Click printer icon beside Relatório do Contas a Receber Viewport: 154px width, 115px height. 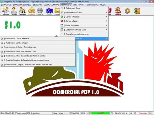pyautogui.click(x=2, y=39)
